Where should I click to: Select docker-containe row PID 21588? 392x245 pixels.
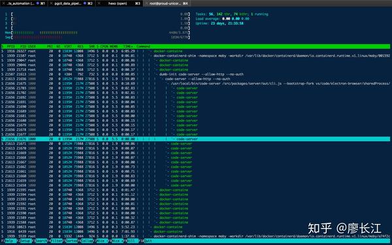click(195, 222)
